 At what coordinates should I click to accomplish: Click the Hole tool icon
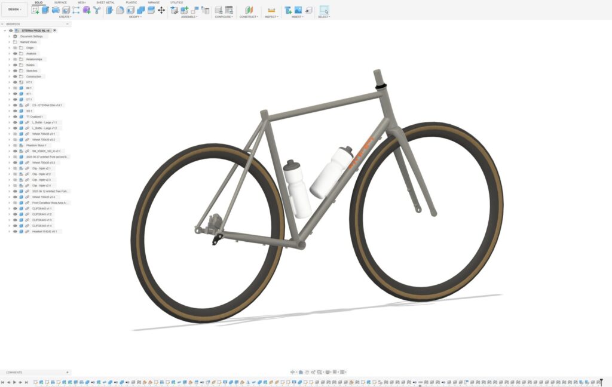click(x=66, y=11)
